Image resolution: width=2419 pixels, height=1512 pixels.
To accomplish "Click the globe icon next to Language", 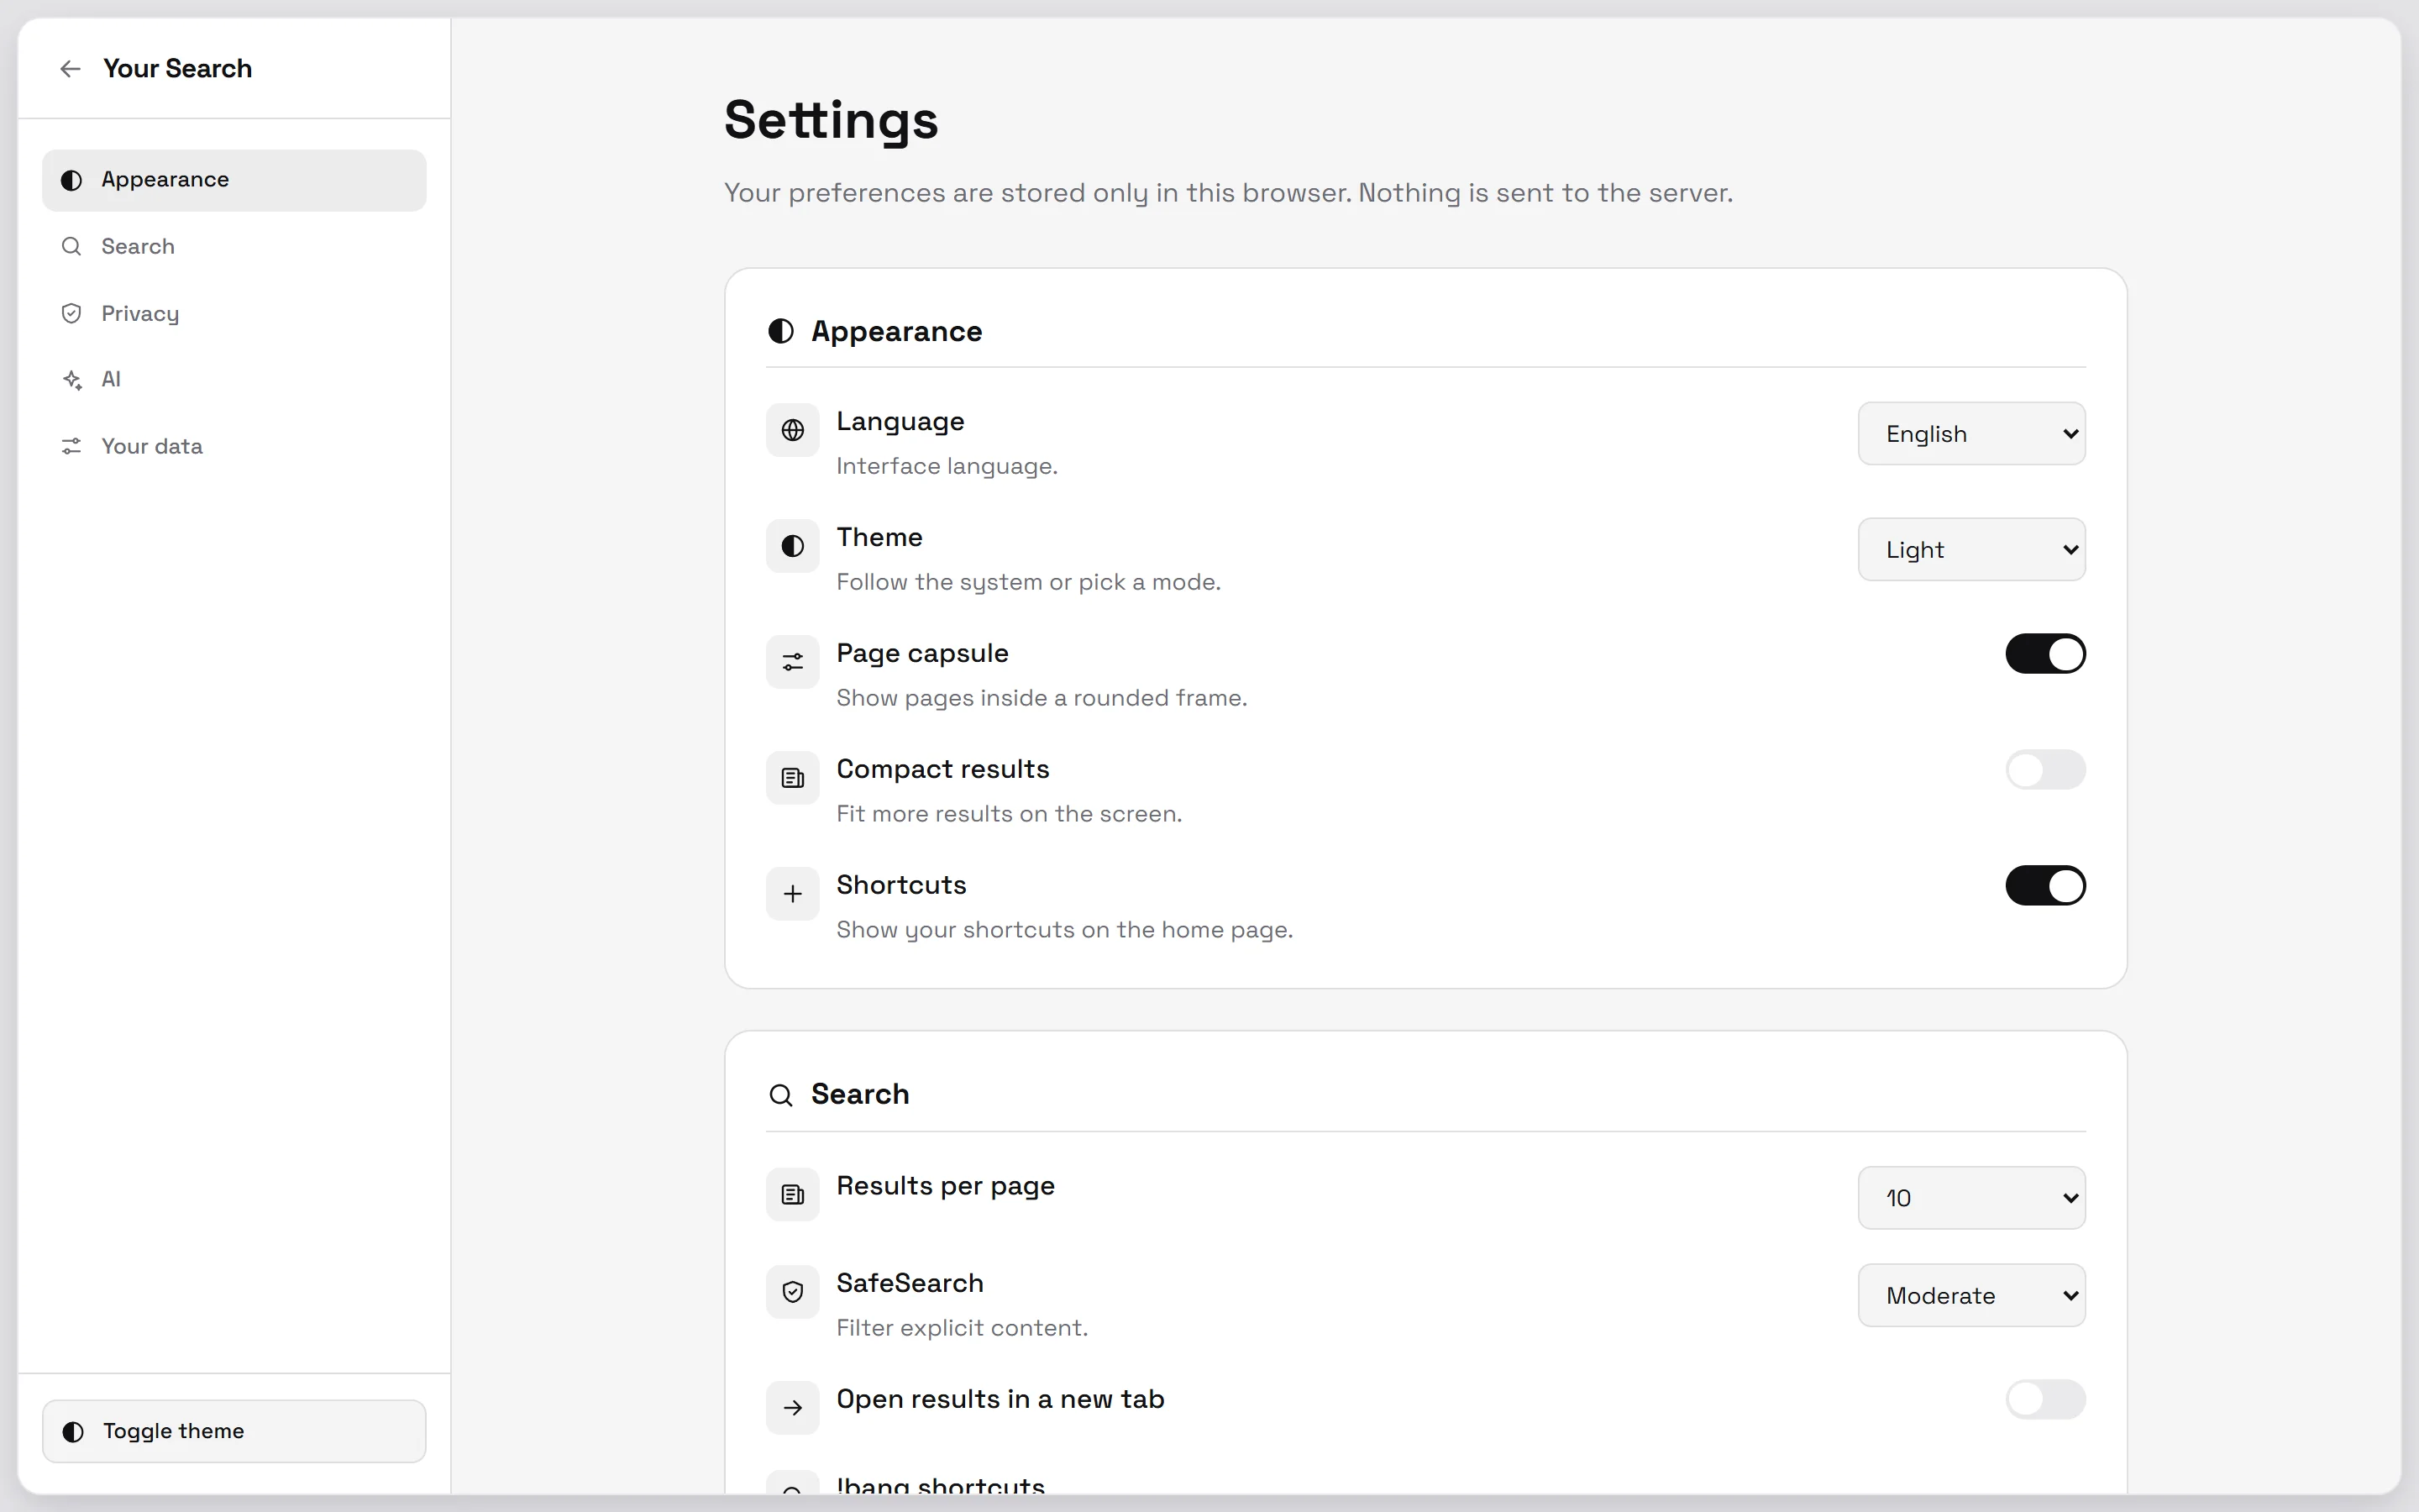I will pyautogui.click(x=793, y=430).
